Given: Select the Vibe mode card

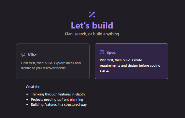Looking at the screenshot, I should 53,61.
